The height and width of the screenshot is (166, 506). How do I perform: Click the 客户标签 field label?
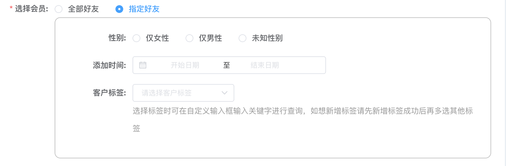pos(110,93)
